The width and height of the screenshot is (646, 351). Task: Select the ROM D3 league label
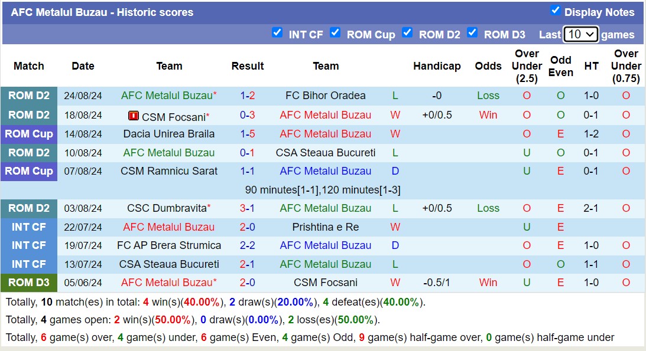29,283
